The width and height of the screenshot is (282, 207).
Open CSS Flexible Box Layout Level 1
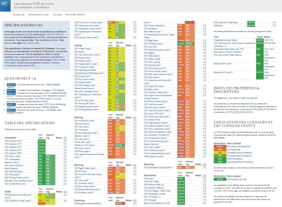pyautogui.click(x=88, y=29)
